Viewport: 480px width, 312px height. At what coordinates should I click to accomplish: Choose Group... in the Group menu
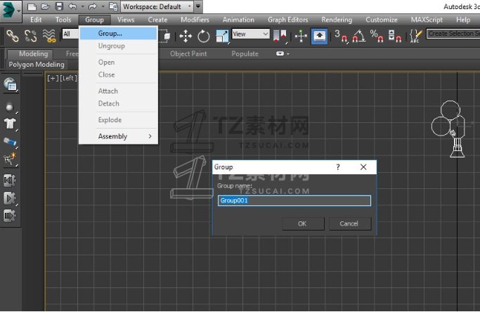[x=119, y=33]
